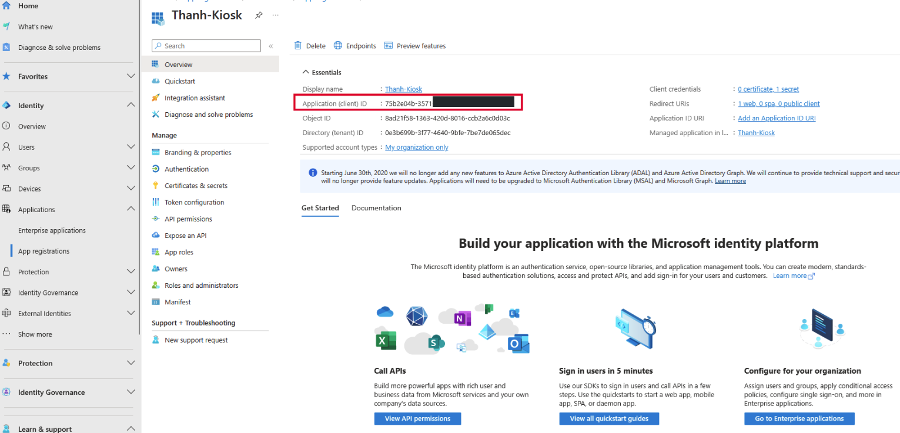Open the Overview item in app menu
The height and width of the screenshot is (433, 900).
coord(210,65)
